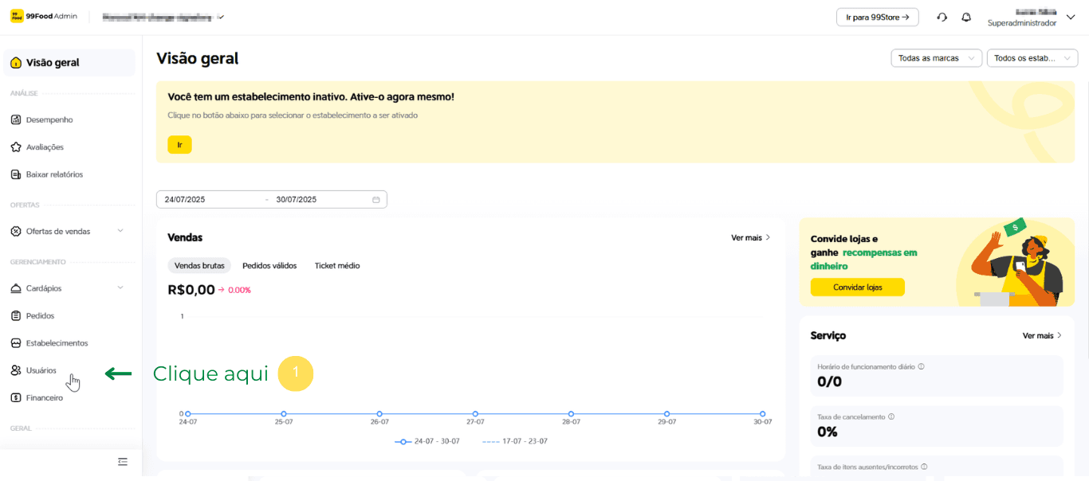Click the calendar icon in date range

tap(376, 200)
